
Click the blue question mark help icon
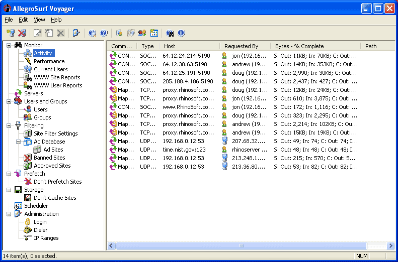104,33
